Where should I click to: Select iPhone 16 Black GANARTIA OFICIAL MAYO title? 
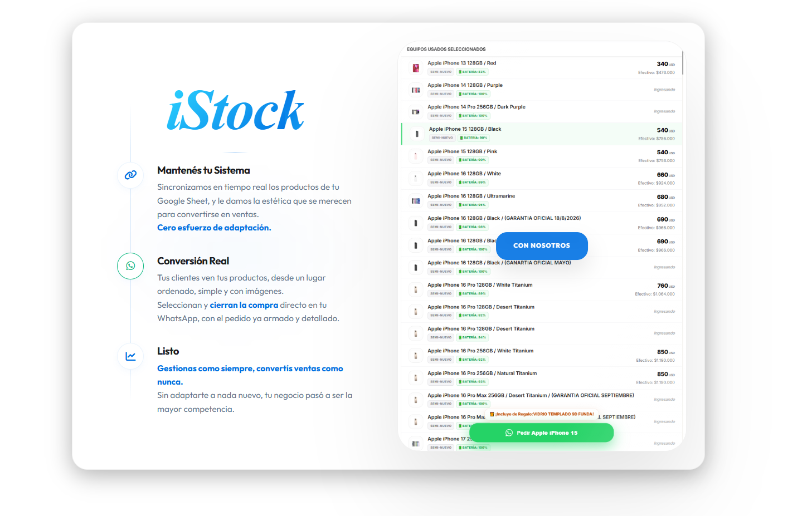point(499,263)
